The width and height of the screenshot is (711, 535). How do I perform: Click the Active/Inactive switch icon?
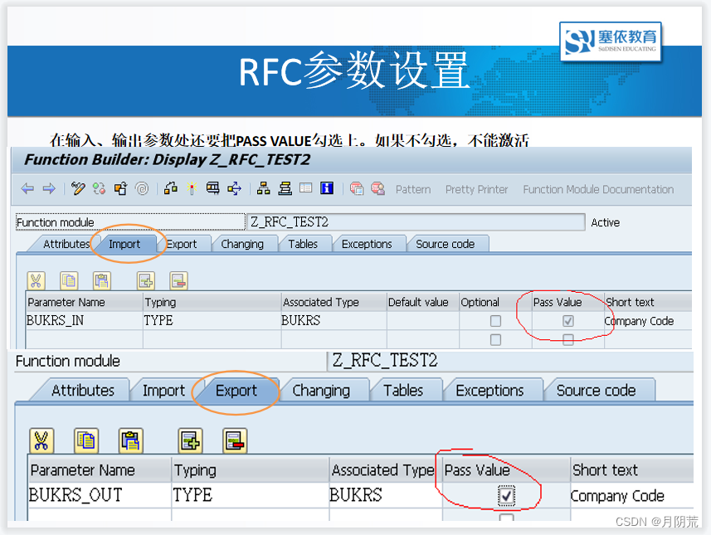click(x=100, y=188)
